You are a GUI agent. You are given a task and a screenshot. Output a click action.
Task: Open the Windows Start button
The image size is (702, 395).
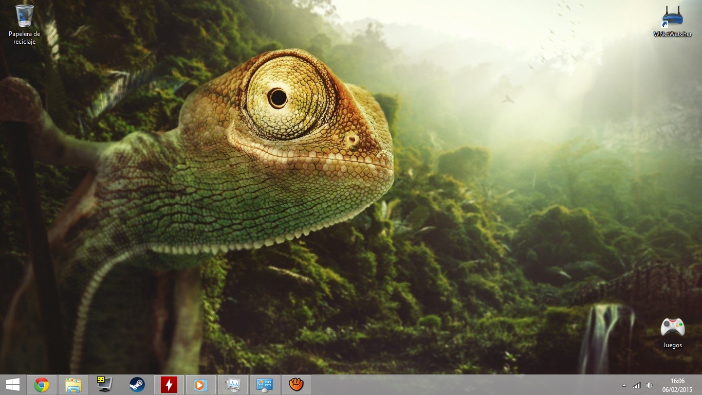pyautogui.click(x=12, y=385)
